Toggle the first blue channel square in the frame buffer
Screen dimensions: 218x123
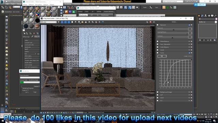pos(62,22)
